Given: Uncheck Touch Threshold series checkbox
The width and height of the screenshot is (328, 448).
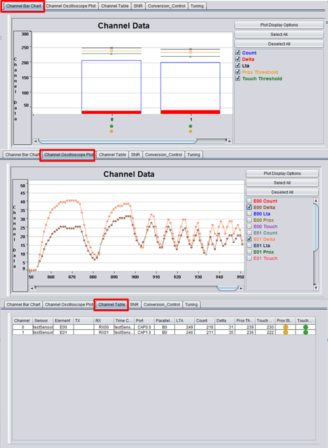Looking at the screenshot, I should pyautogui.click(x=238, y=78).
